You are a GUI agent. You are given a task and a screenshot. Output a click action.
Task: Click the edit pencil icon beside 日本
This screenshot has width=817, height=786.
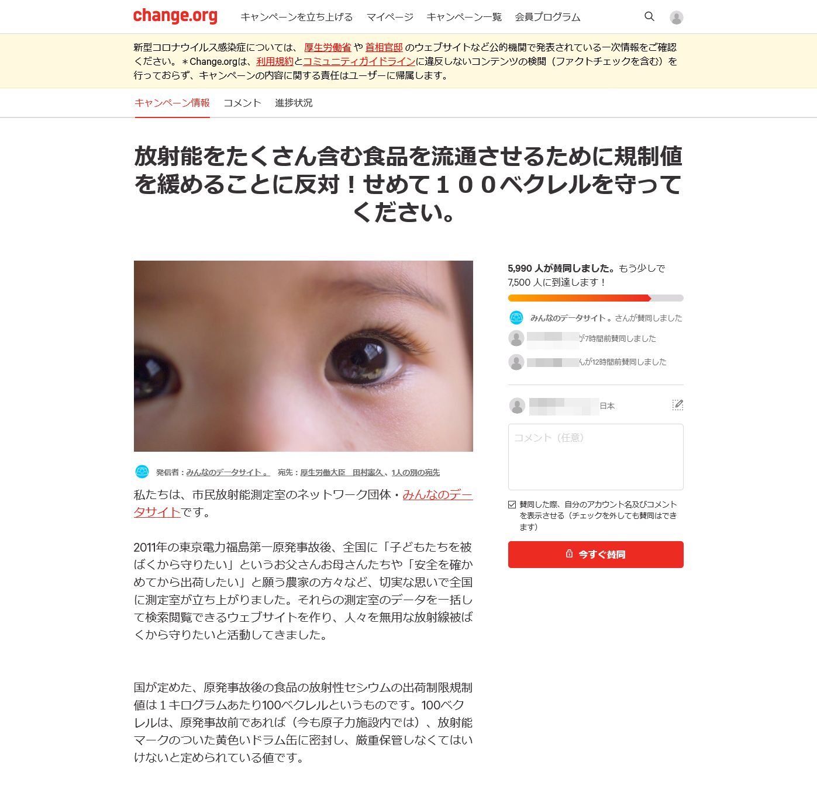[x=678, y=405]
